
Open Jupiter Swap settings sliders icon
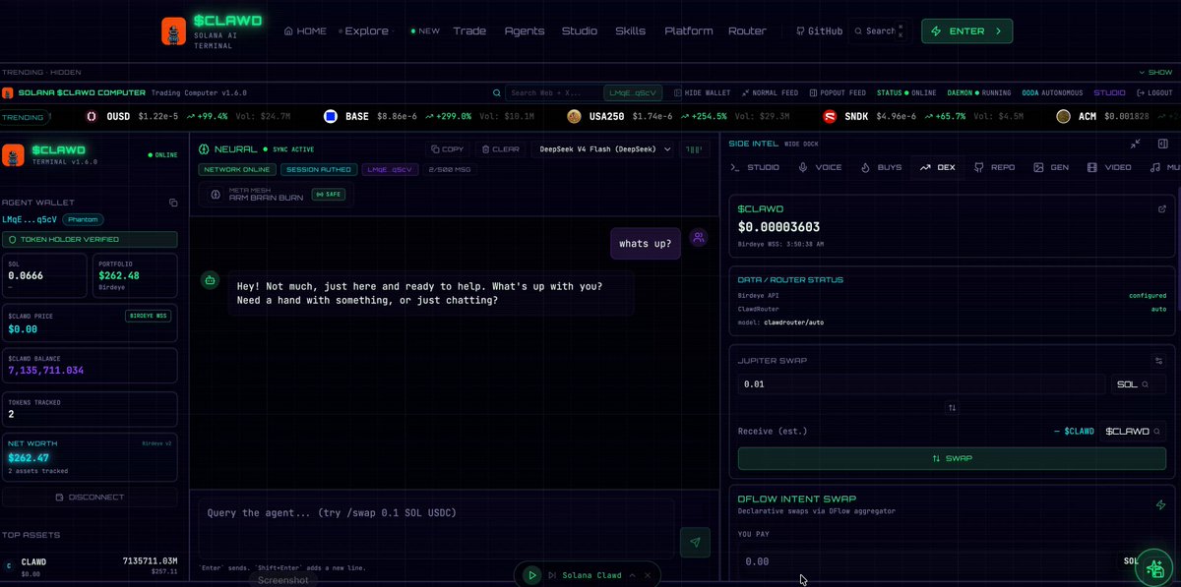1158,361
